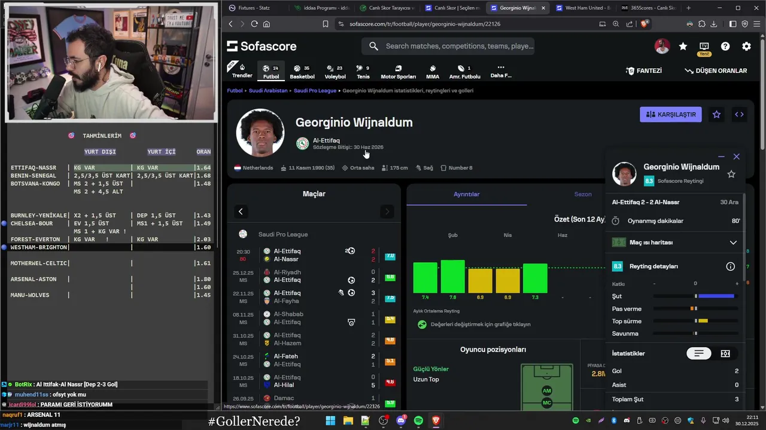Open the Al-Ettifaq vs Al-Nassr live match
Screen dimensions: 766x430
pyautogui.click(x=314, y=255)
